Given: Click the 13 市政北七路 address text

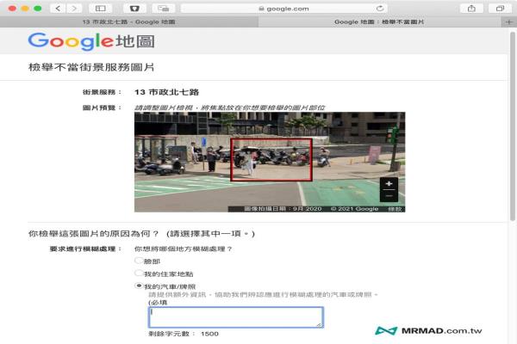Looking at the screenshot, I should [x=166, y=92].
